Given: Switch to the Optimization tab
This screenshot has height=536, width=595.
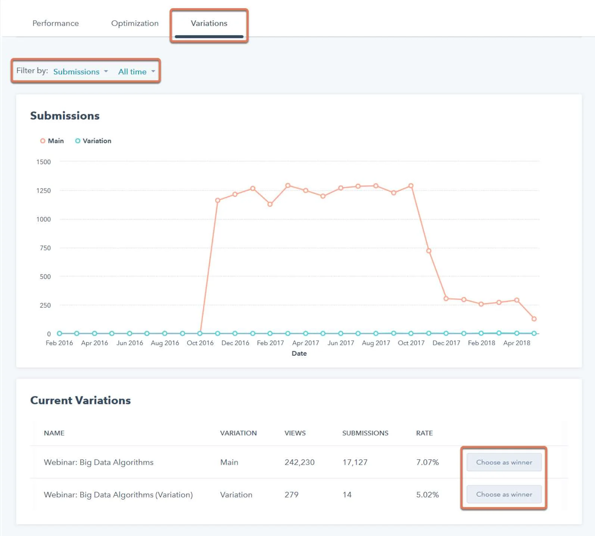Looking at the screenshot, I should click(135, 23).
